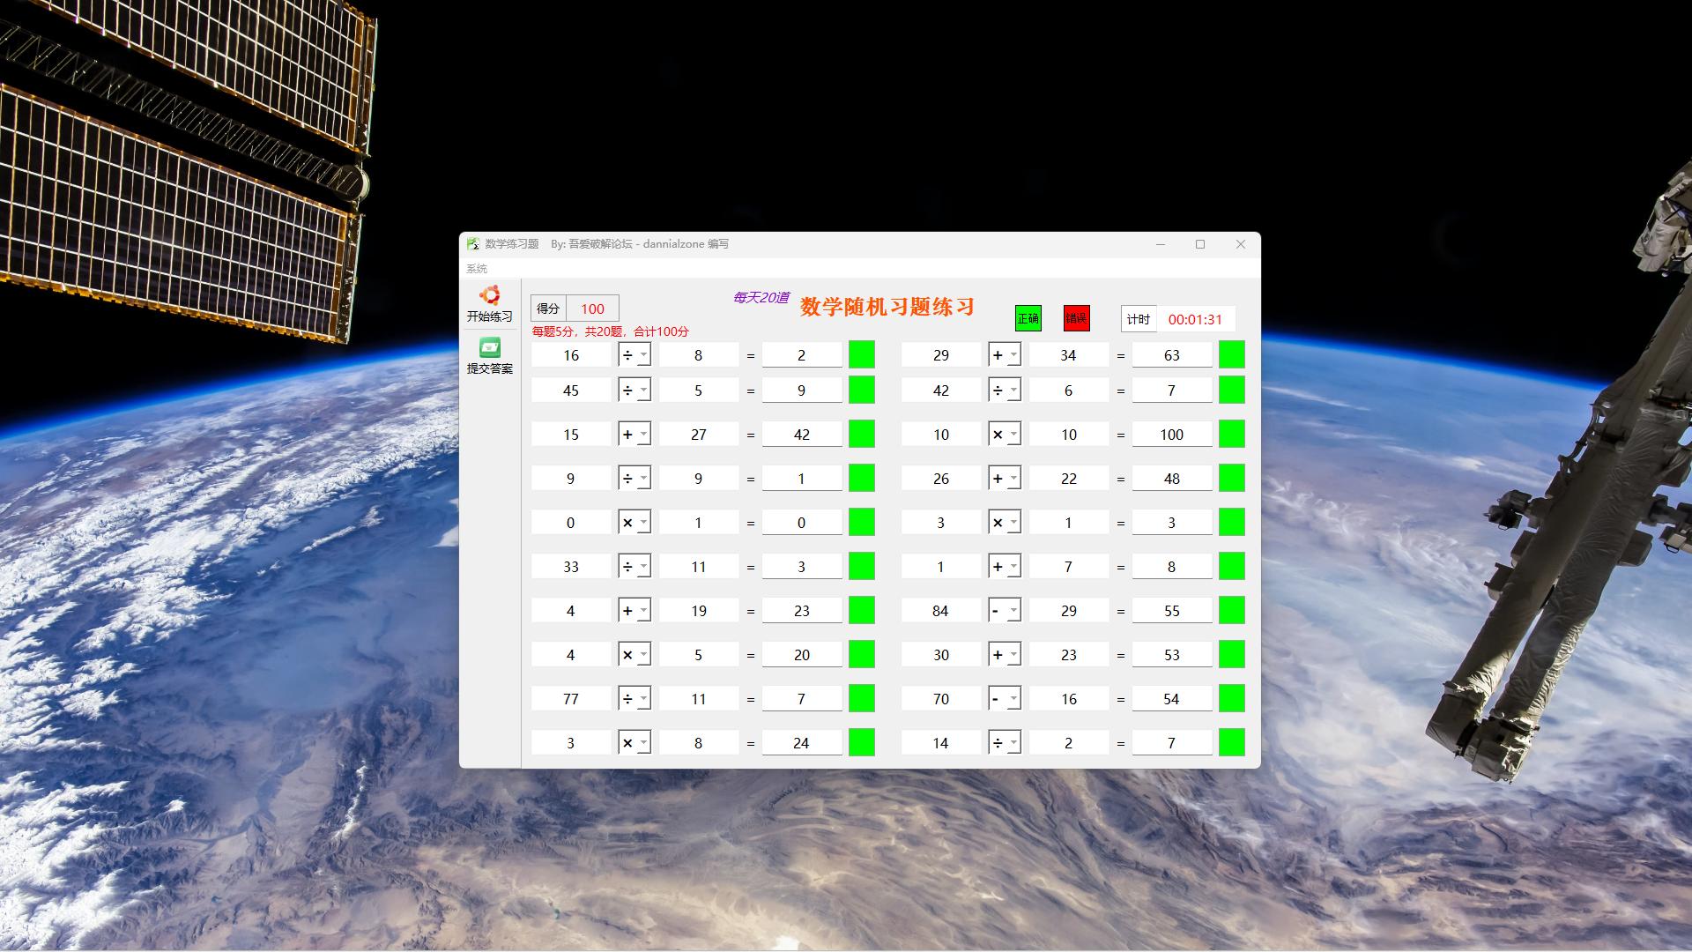Click the 得分 score label
Viewport: 1692px width, 952px height.
pyautogui.click(x=548, y=309)
